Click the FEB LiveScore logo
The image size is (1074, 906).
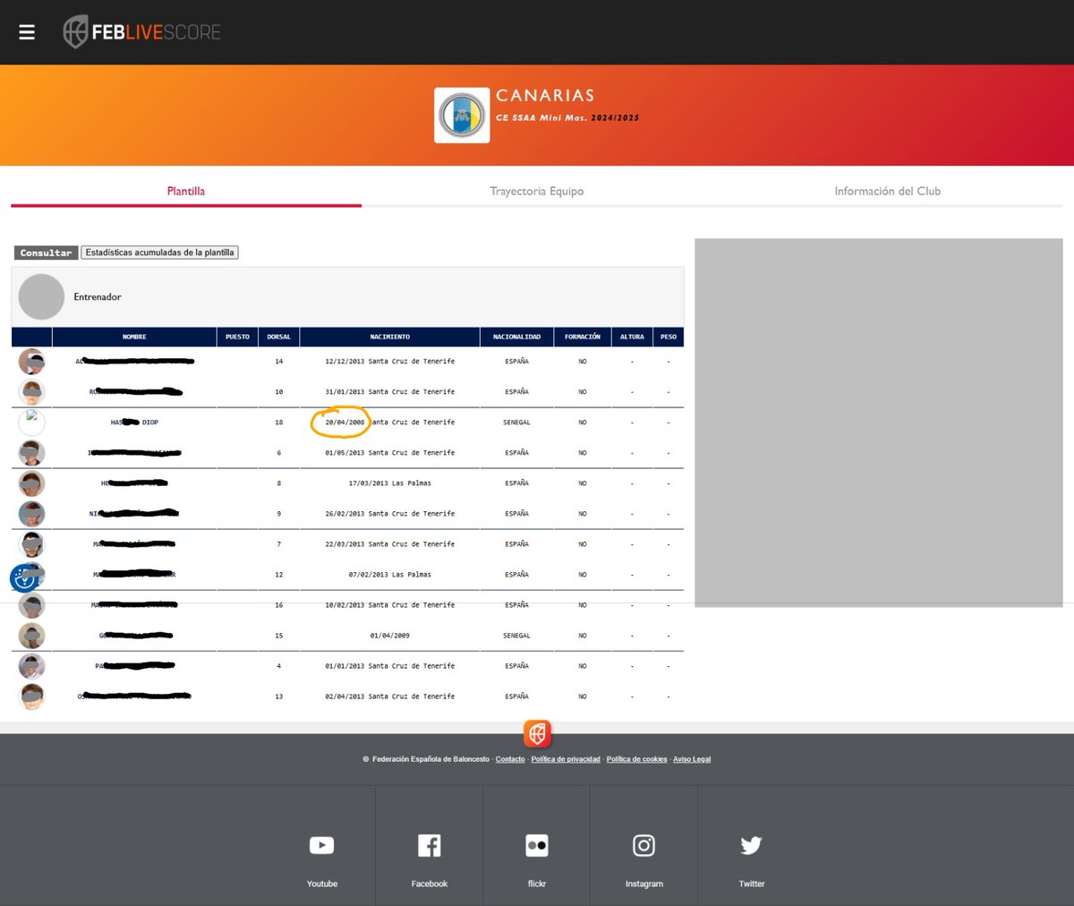tap(141, 32)
